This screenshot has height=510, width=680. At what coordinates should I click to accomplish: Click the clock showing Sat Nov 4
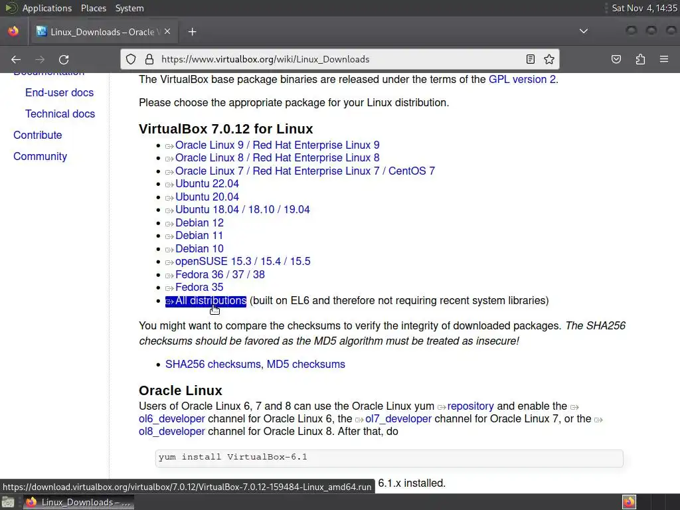click(644, 8)
